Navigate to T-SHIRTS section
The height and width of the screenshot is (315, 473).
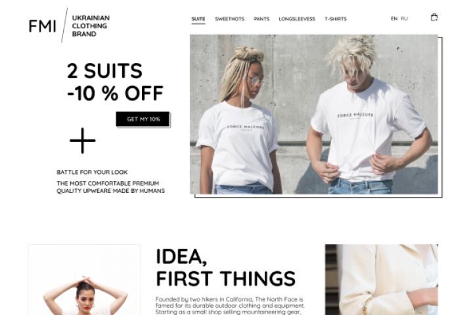[336, 19]
